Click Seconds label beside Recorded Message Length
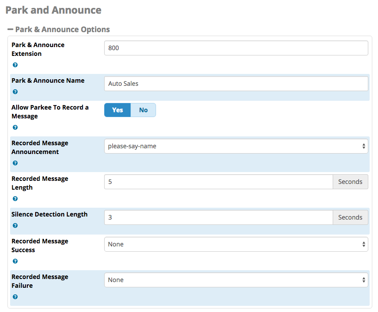Viewport: 378px width, 312px height. pos(350,182)
